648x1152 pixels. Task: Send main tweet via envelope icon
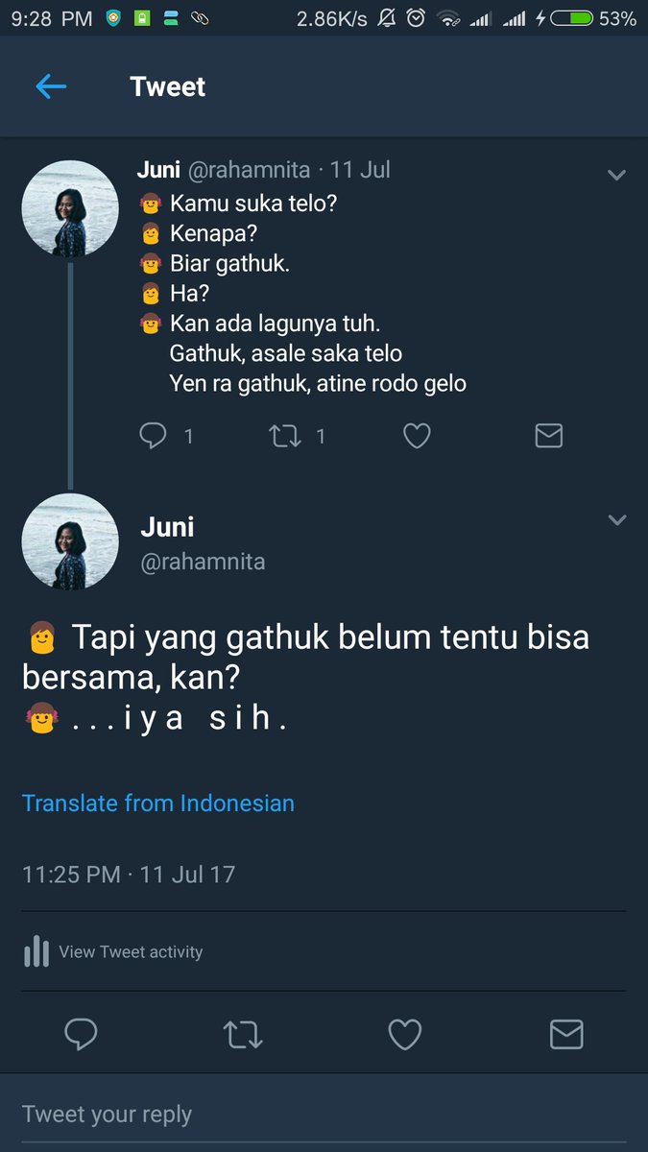(x=566, y=1034)
